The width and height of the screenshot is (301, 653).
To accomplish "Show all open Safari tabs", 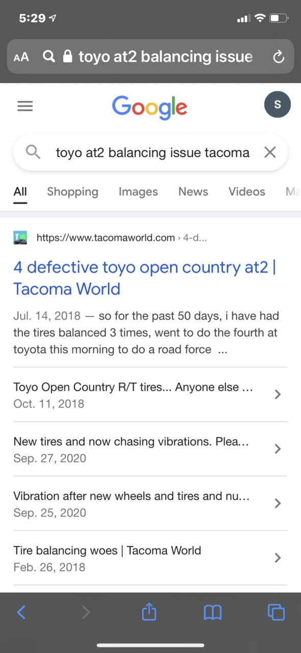I will click(x=276, y=612).
